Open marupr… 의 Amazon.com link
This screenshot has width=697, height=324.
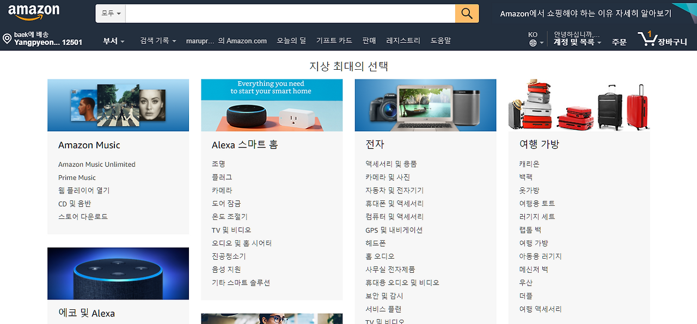pyautogui.click(x=227, y=41)
